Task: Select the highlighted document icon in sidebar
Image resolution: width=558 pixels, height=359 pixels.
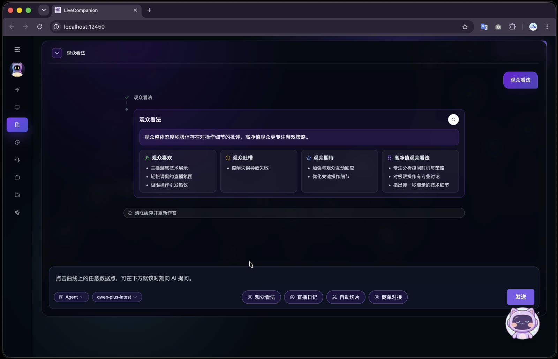Action: 17,125
